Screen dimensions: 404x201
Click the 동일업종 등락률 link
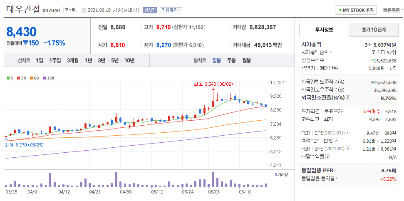(x=318, y=179)
